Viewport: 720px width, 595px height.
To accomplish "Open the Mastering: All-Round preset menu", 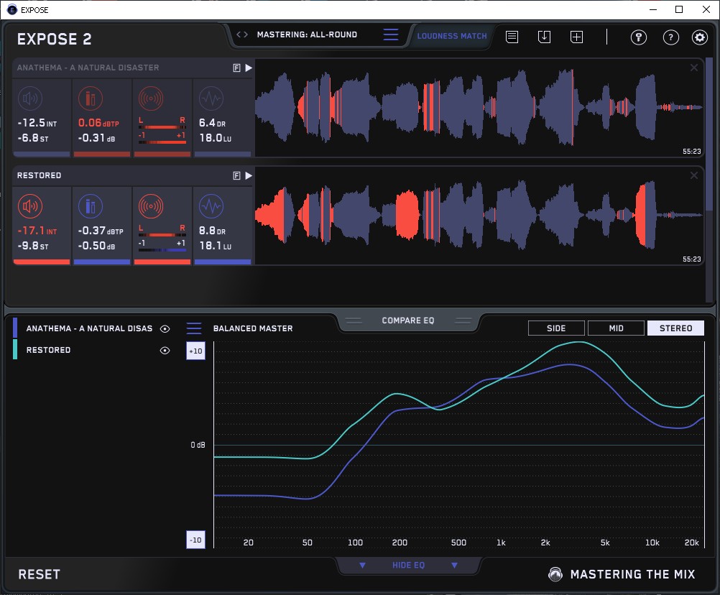I will tap(307, 34).
